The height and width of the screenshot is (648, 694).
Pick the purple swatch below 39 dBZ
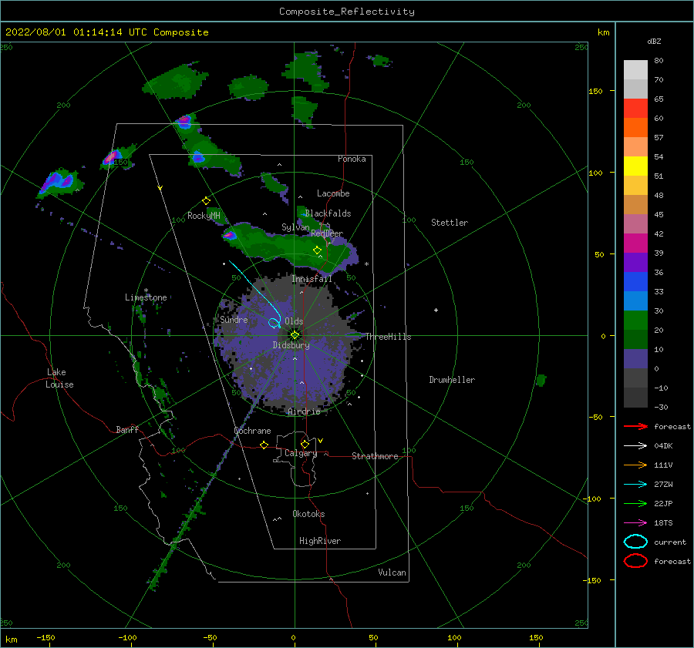(x=635, y=262)
